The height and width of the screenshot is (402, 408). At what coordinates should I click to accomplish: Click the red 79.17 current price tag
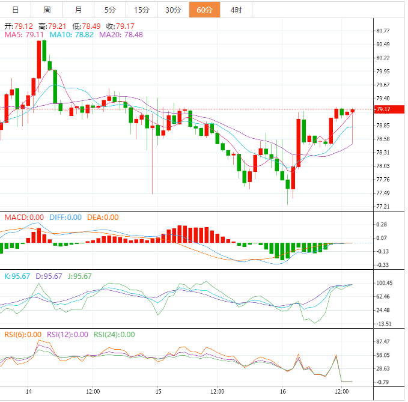(x=383, y=109)
